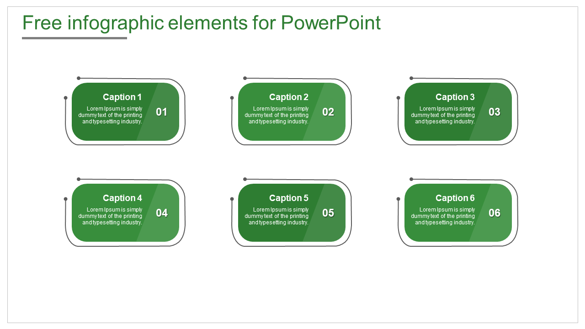Select the number '03' badge

point(495,112)
